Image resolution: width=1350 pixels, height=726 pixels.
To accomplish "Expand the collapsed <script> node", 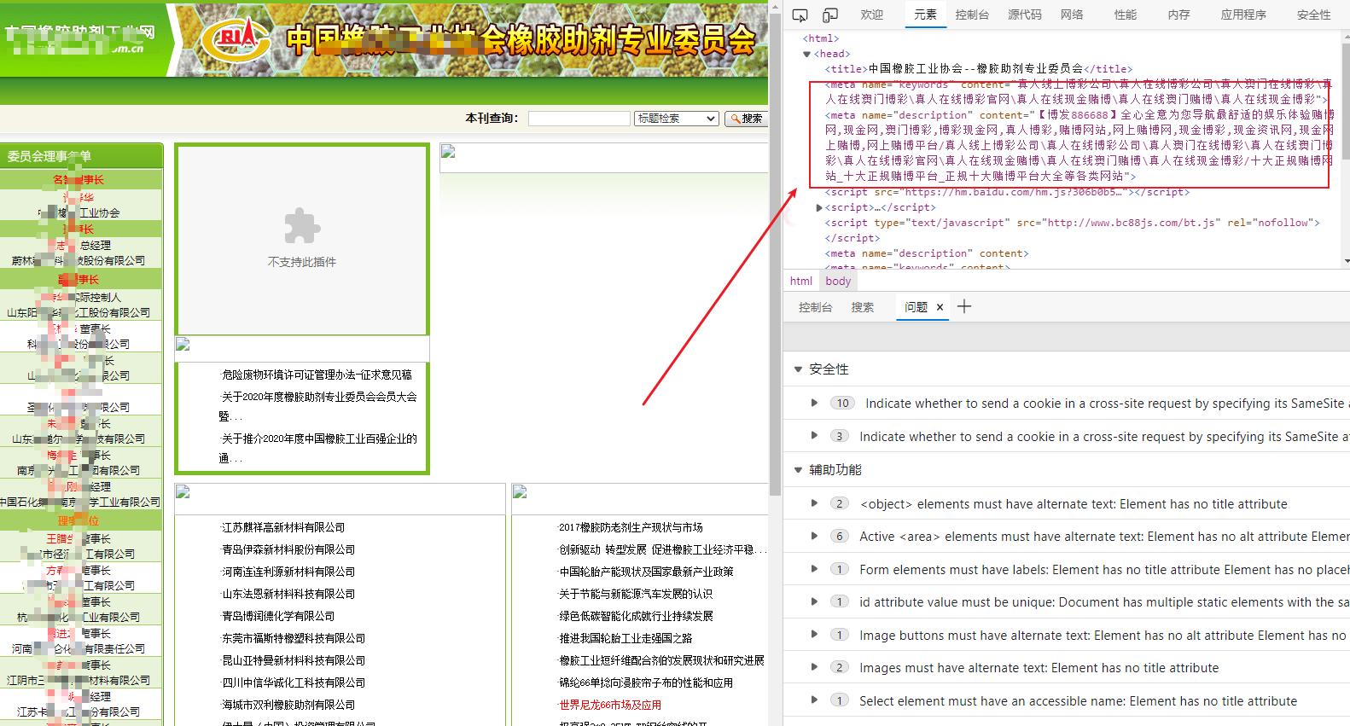I will tap(819, 207).
